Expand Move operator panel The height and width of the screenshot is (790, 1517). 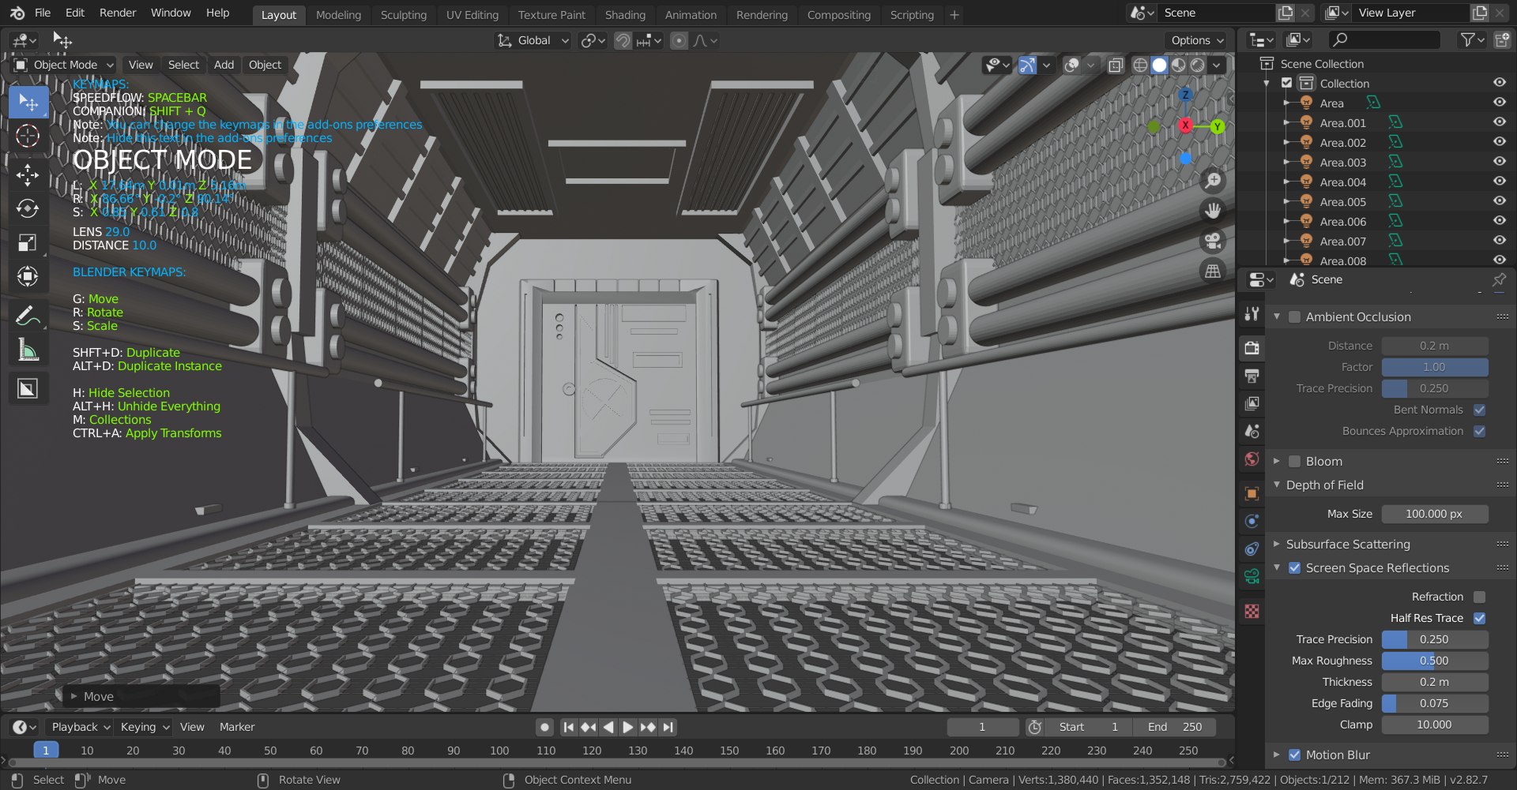(74, 696)
